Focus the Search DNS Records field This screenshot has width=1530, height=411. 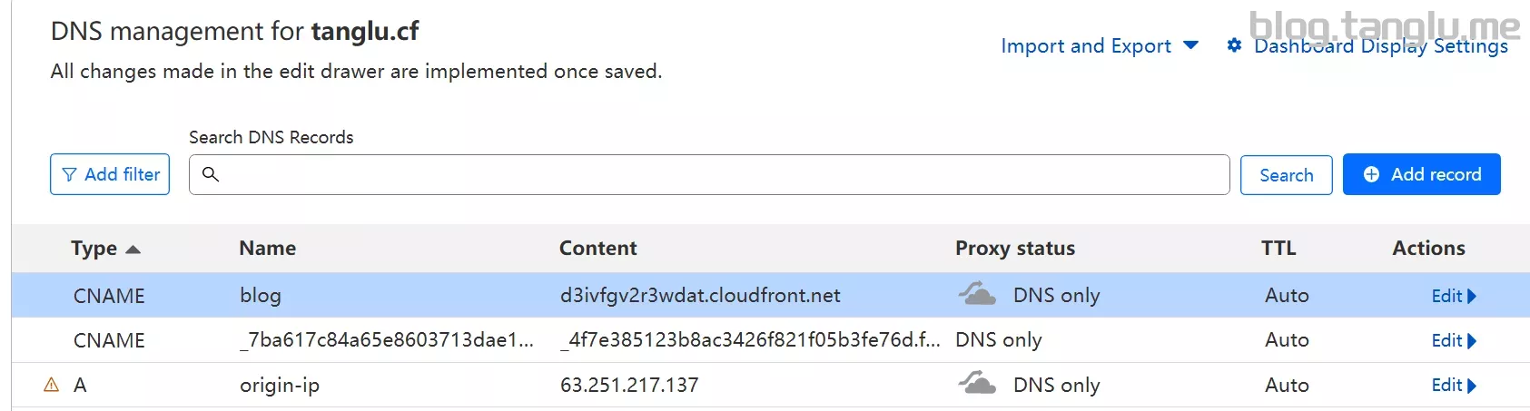tap(709, 174)
